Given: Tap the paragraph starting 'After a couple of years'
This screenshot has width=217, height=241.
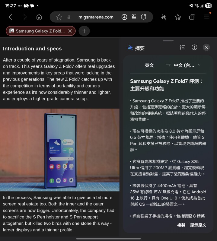Looking at the screenshot, I should (59, 79).
